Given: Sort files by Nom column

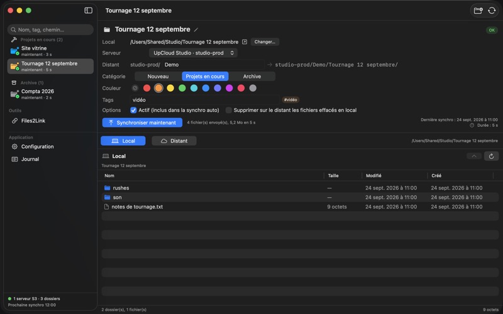Looking at the screenshot, I should coord(109,176).
